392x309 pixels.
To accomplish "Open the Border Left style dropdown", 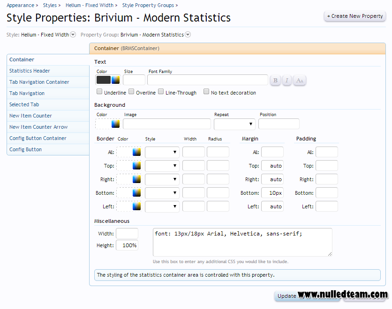I will [162, 206].
